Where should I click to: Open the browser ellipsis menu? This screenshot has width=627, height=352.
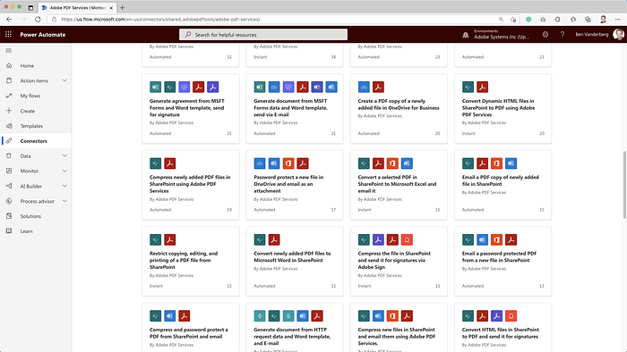(x=618, y=19)
